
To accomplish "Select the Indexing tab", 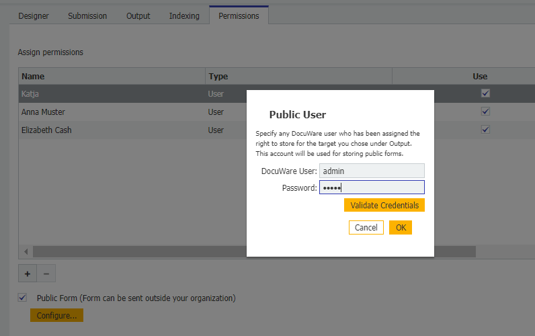I will click(x=184, y=15).
